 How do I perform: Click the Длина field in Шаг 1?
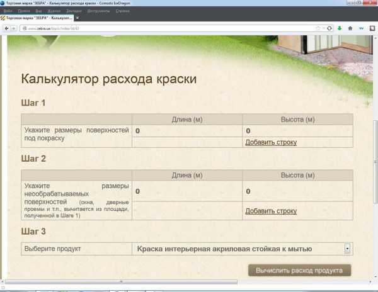tap(186, 131)
